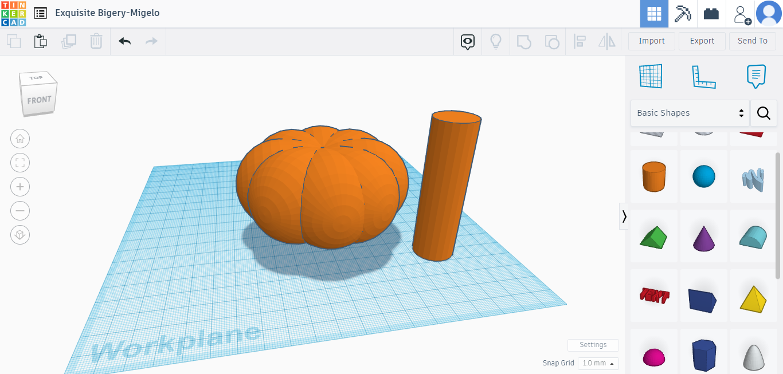Select the orange Cylinder shape thumbnail

[x=653, y=176]
